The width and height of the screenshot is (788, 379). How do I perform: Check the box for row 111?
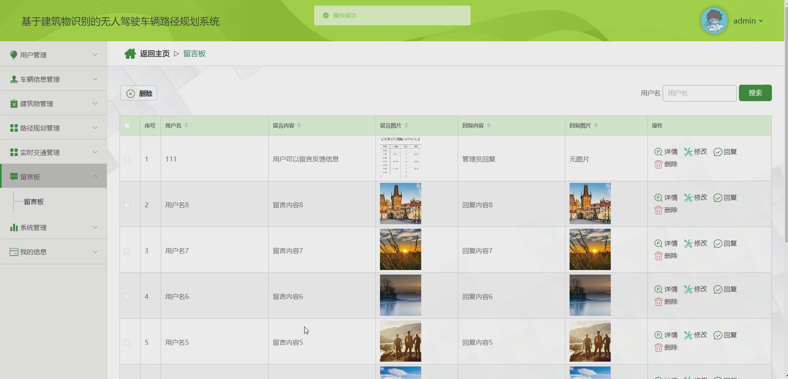127,159
